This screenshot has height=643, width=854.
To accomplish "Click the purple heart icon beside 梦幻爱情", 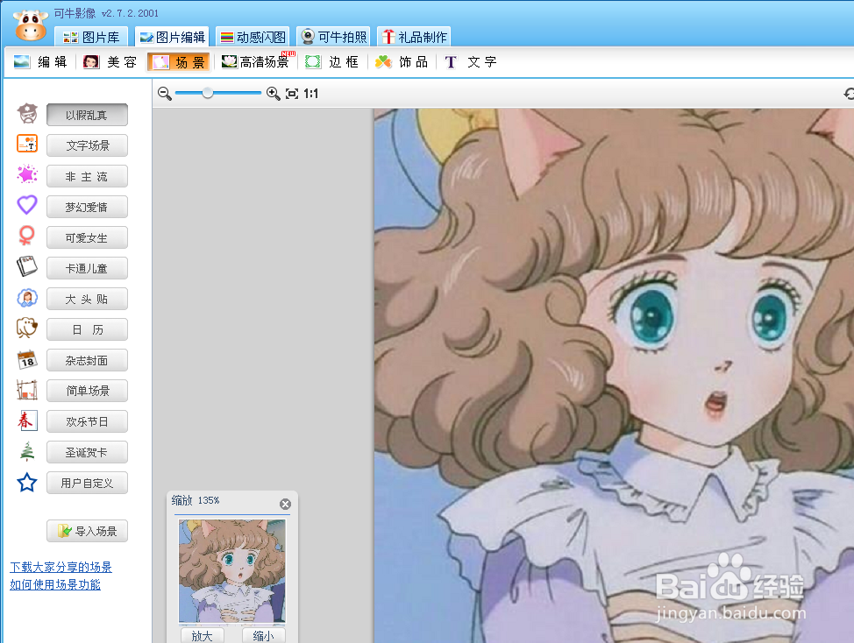I will pyautogui.click(x=27, y=204).
